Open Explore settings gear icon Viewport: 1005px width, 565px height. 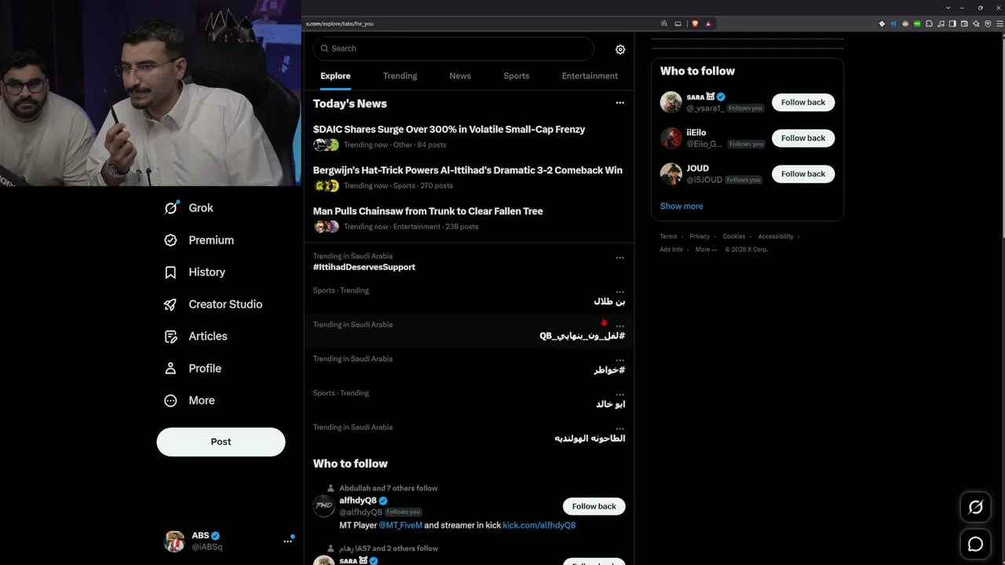point(620,49)
